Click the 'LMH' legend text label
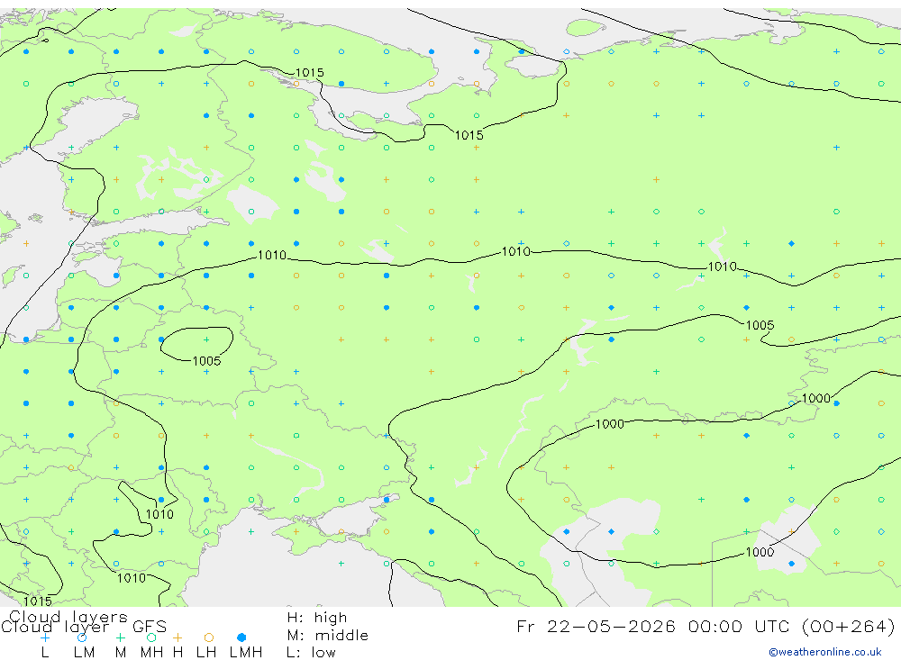The width and height of the screenshot is (901, 660). click(x=246, y=653)
